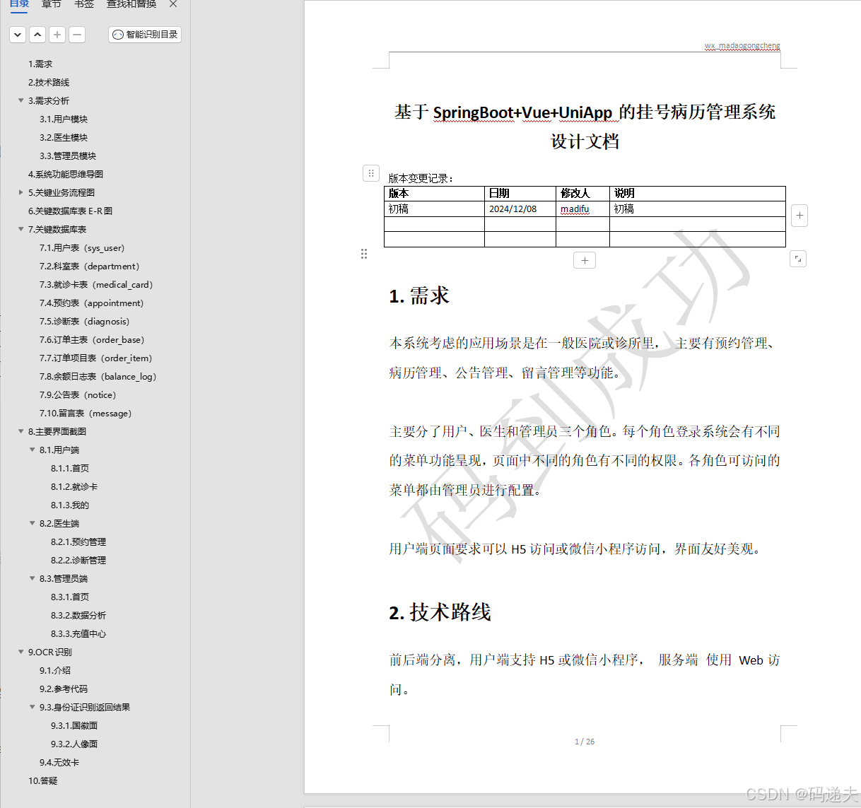
Task: Jump to 6.关键数据库表 E-R 图
Action: [x=70, y=211]
